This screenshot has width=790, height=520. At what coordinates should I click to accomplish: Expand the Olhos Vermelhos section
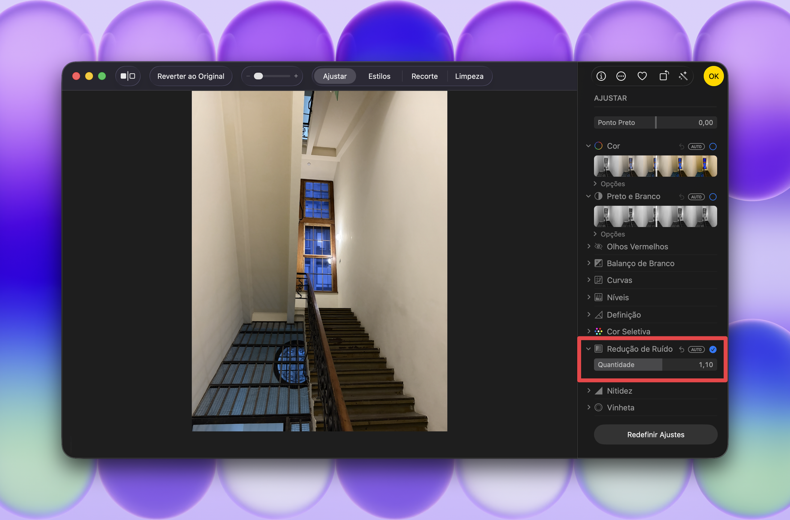pyautogui.click(x=588, y=246)
